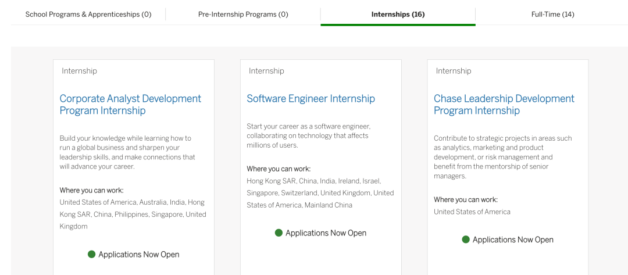Click Software Engineer description about technology affecting millions
628x275 pixels.
[309, 135]
